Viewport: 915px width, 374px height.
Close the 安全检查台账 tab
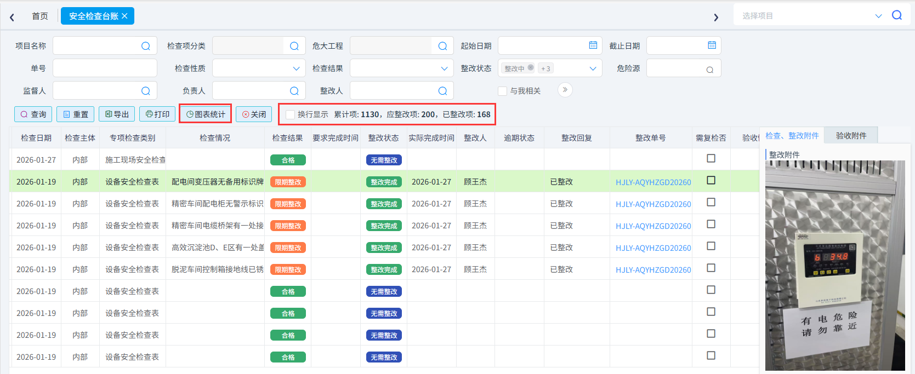point(124,16)
